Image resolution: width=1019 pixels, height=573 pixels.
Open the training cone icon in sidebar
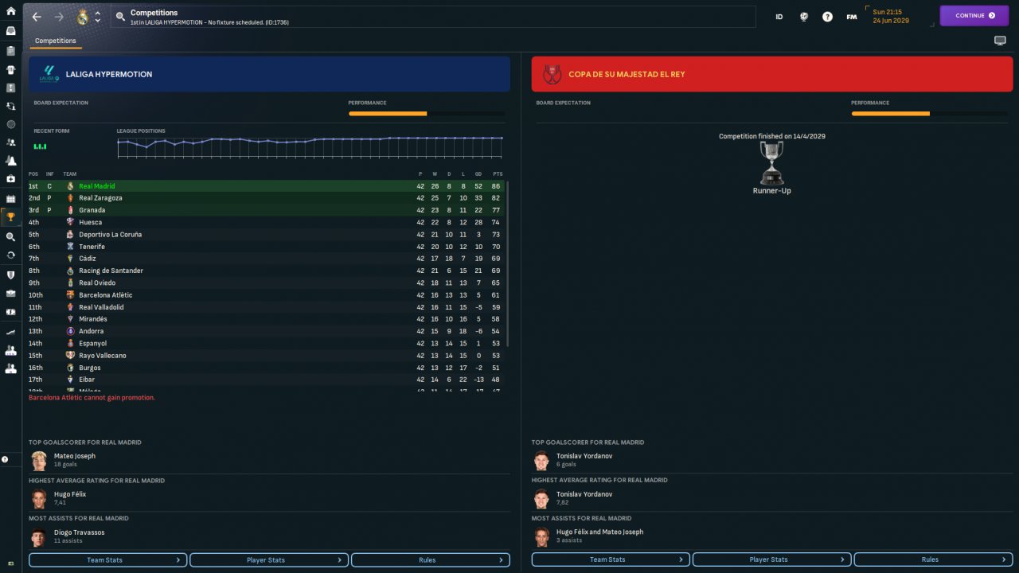11,161
